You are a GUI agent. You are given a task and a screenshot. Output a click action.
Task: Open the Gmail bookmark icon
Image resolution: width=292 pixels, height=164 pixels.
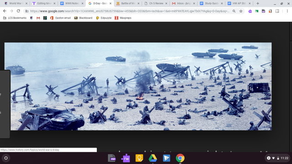click(38, 18)
